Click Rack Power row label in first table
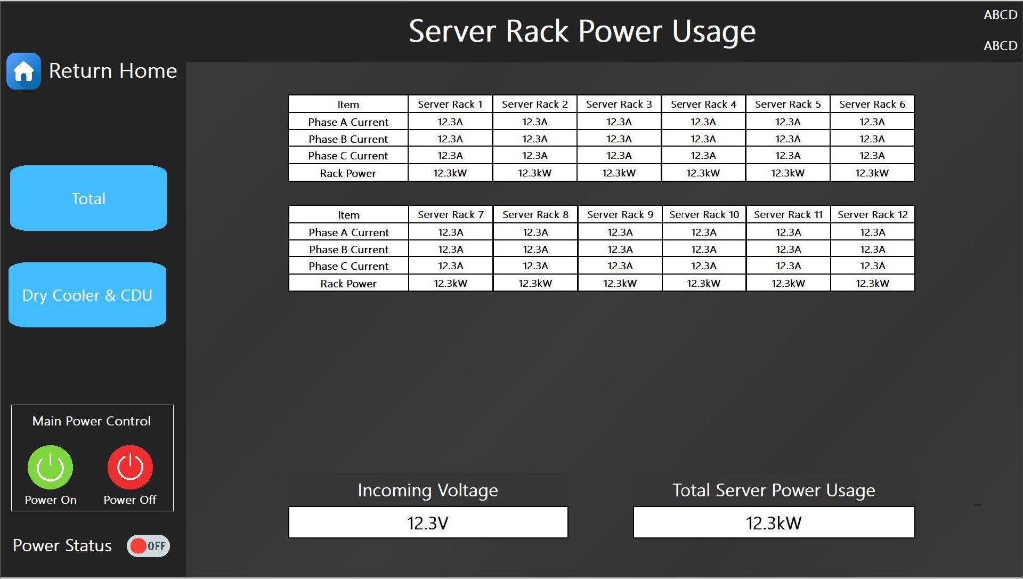Image resolution: width=1023 pixels, height=579 pixels. tap(348, 173)
